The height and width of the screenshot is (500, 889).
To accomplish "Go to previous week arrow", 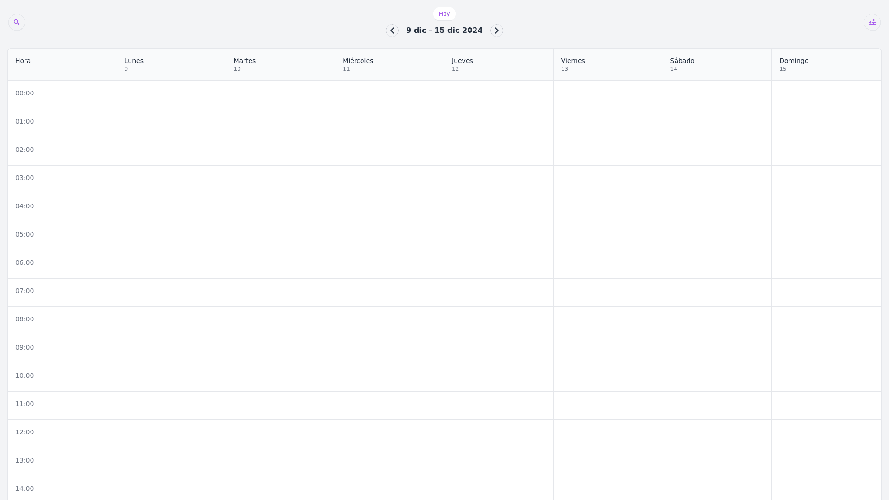I will click(x=392, y=31).
